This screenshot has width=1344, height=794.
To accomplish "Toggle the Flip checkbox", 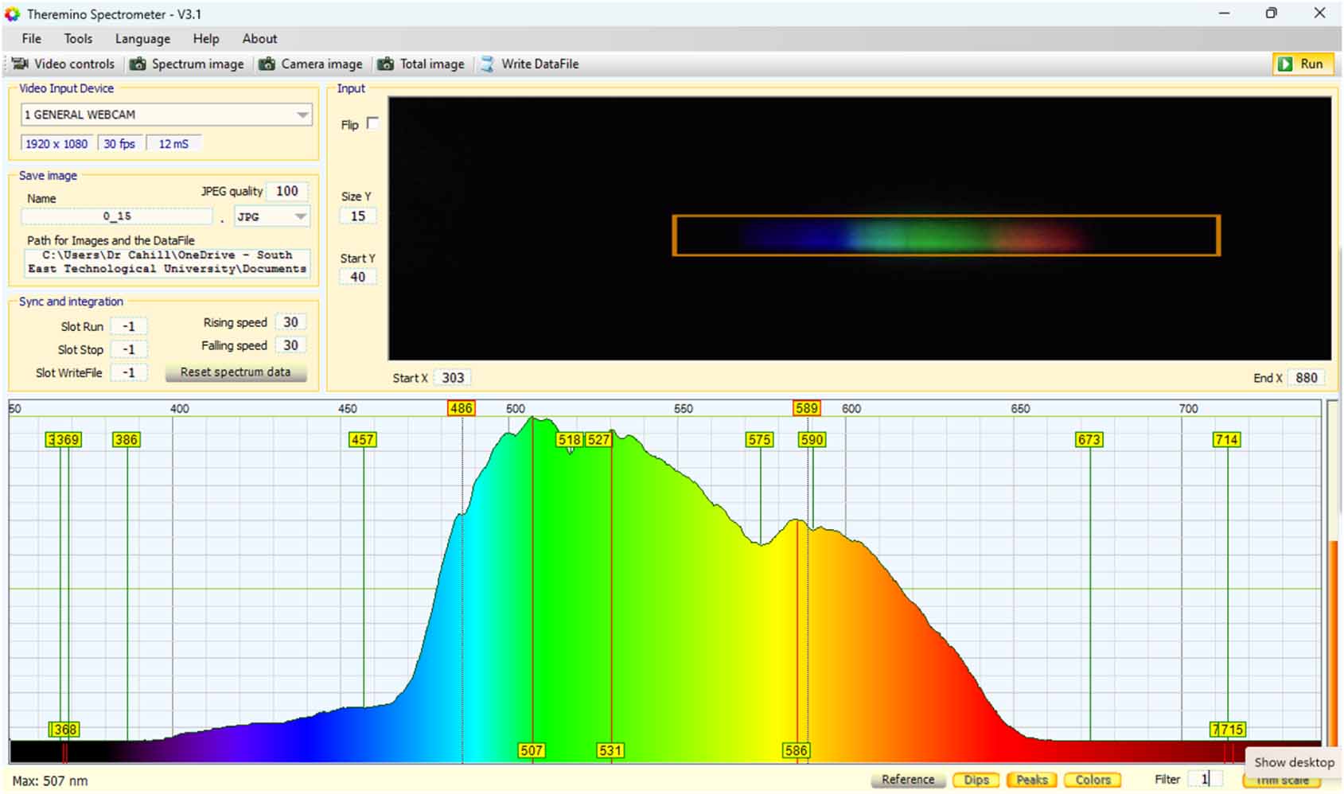I will click(x=372, y=123).
